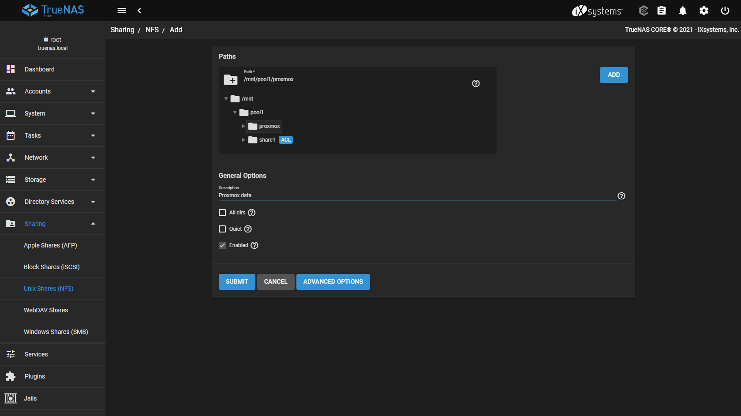Open Block Shares (iSCSI)

pyautogui.click(x=52, y=267)
